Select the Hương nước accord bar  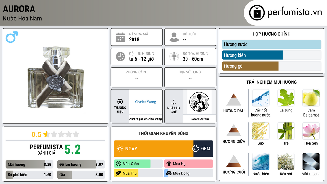tap(271, 44)
